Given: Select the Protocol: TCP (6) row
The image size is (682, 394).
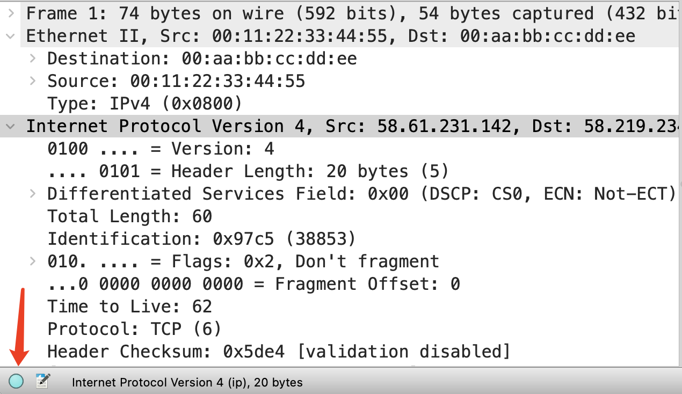Looking at the screenshot, I should 134,329.
